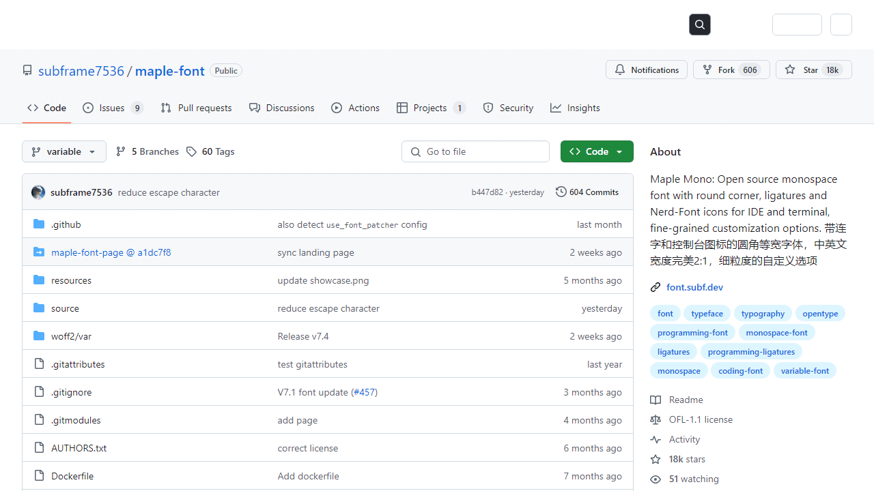The width and height of the screenshot is (874, 491).
Task: Select the 'monospace-font' topic tag
Action: pyautogui.click(x=776, y=333)
